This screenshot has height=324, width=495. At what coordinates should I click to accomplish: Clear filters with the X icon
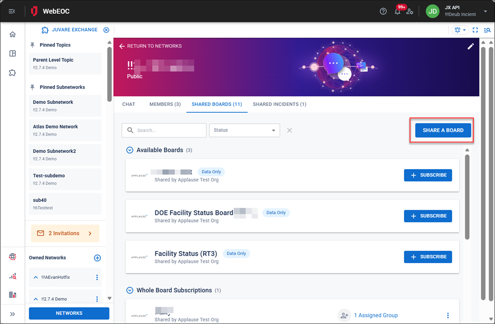290,130
